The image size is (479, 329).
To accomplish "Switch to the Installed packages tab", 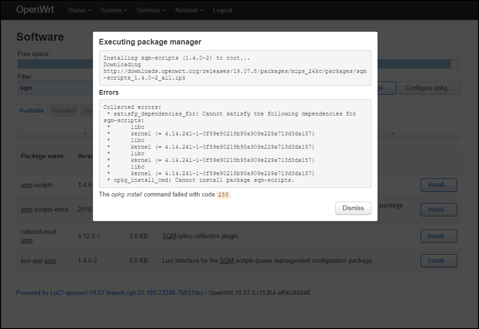I will tap(64, 110).
